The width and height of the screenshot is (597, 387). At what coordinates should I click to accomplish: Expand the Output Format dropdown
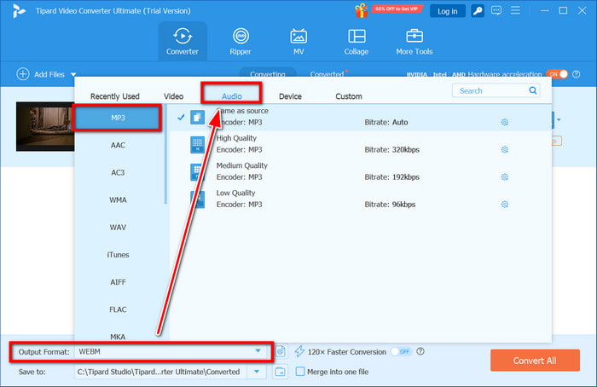click(x=258, y=351)
